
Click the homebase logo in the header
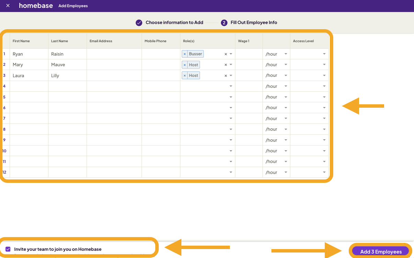[x=36, y=5]
